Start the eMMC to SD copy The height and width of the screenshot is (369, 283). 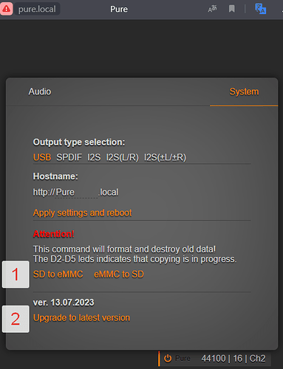(119, 275)
